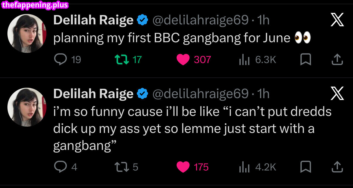Unlike the first post with 307 likes

pyautogui.click(x=183, y=59)
